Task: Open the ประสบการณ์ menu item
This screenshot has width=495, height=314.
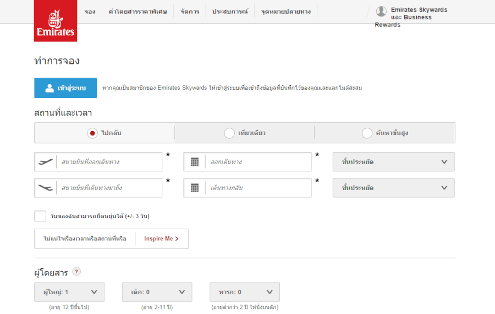Action: click(230, 12)
